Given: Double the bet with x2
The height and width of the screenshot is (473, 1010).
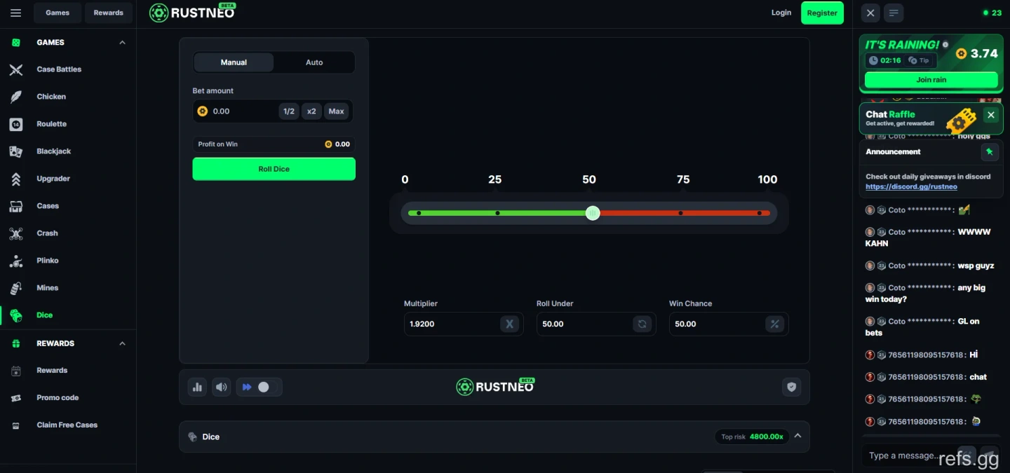Looking at the screenshot, I should coord(311,111).
